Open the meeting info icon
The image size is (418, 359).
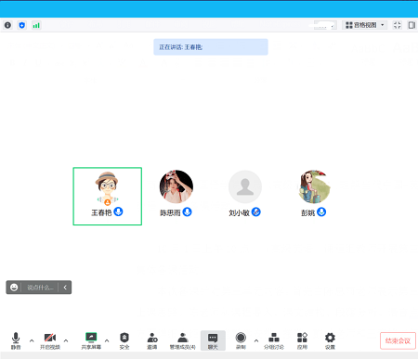click(7, 25)
